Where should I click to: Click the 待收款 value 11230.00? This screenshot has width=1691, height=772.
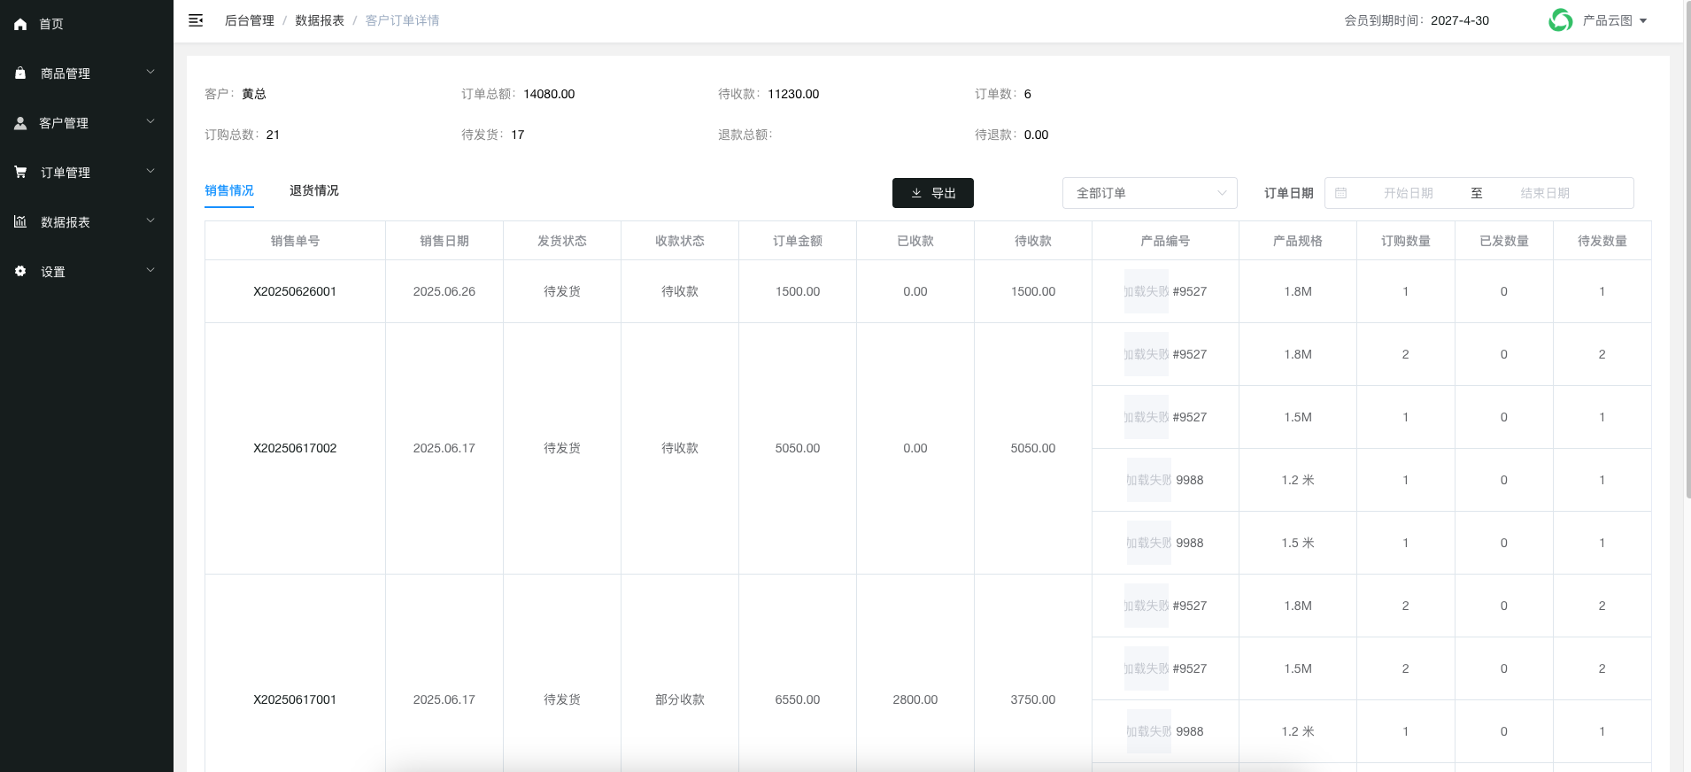(793, 94)
